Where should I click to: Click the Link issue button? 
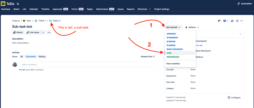[33, 32]
